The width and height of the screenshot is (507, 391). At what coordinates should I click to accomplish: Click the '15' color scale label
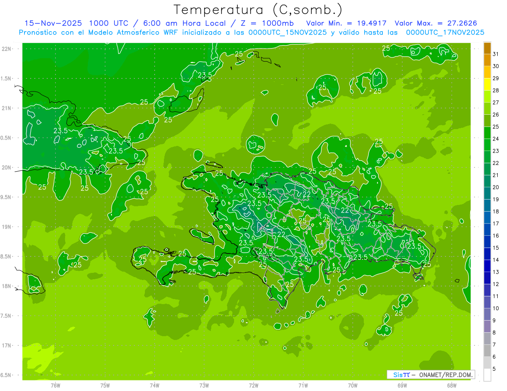496,248
